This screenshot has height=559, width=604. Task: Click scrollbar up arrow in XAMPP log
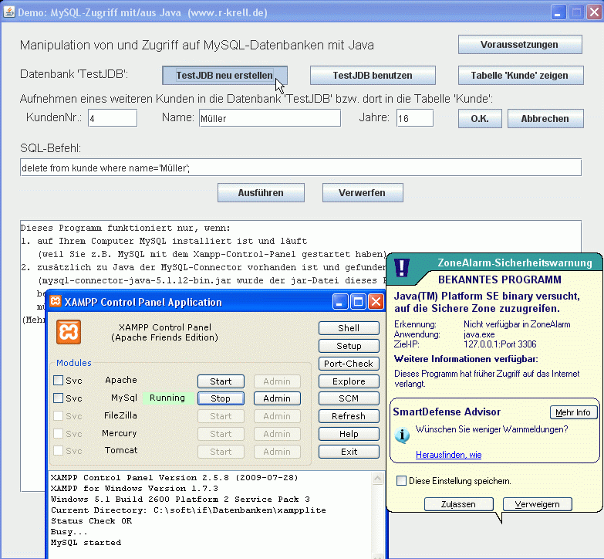377,479
